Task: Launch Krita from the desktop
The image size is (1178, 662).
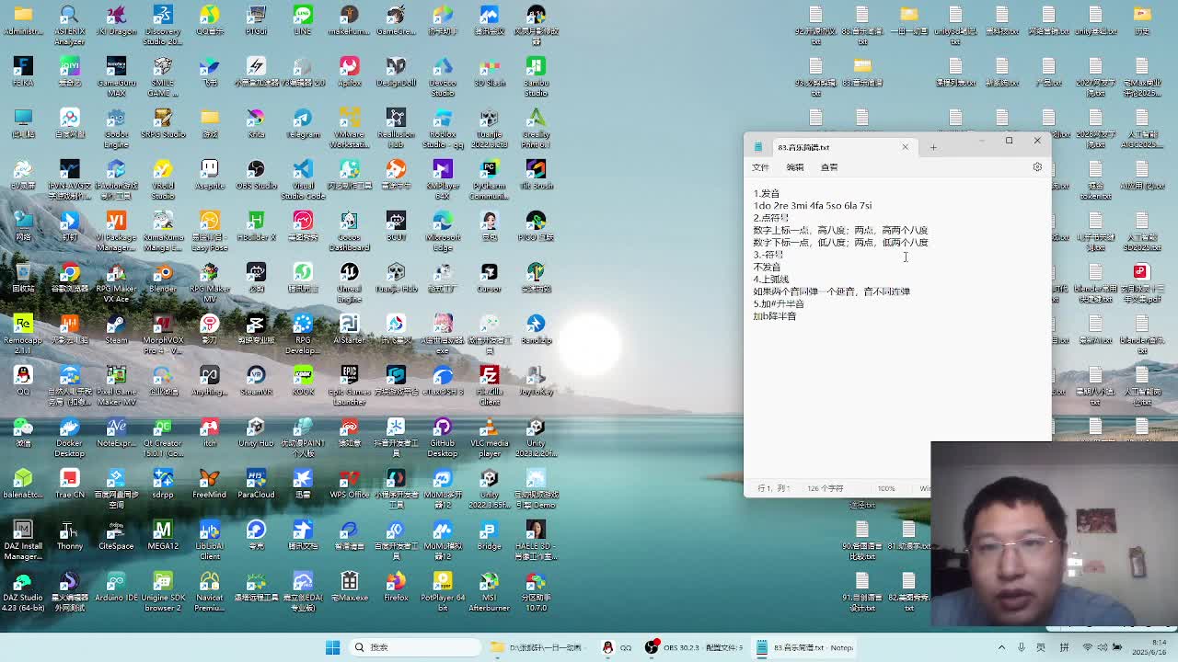Action: [256, 120]
